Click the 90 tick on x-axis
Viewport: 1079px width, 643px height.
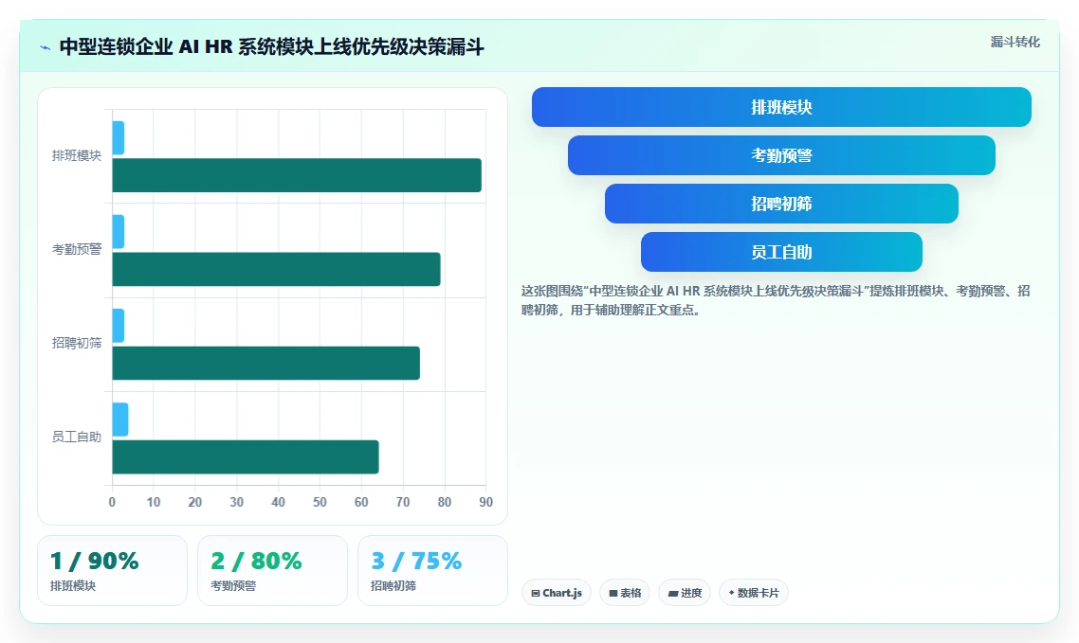(x=485, y=502)
